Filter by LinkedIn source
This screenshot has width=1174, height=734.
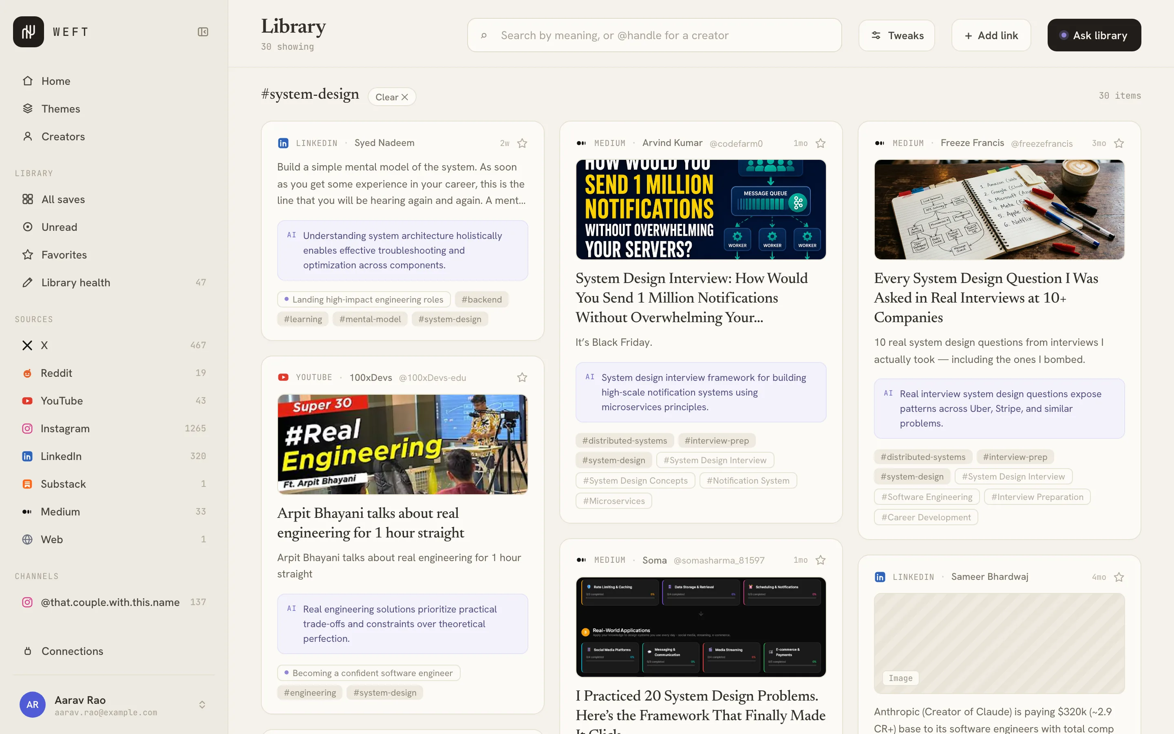[114, 456]
